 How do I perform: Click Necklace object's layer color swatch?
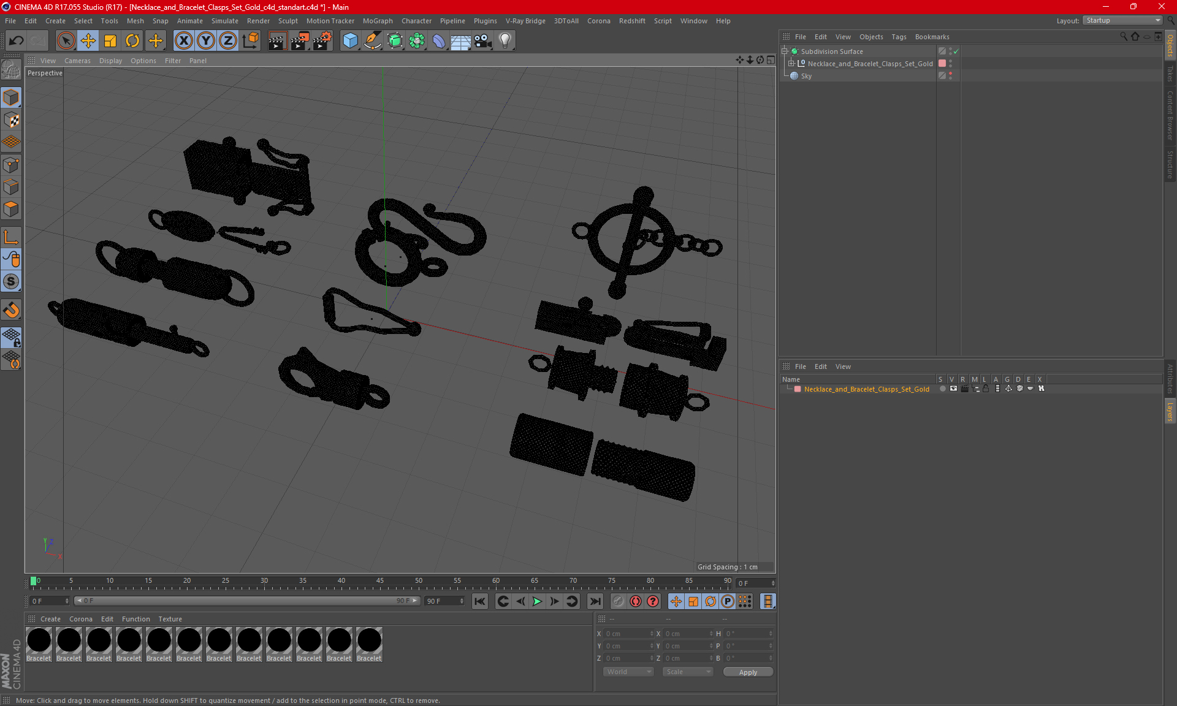(942, 64)
